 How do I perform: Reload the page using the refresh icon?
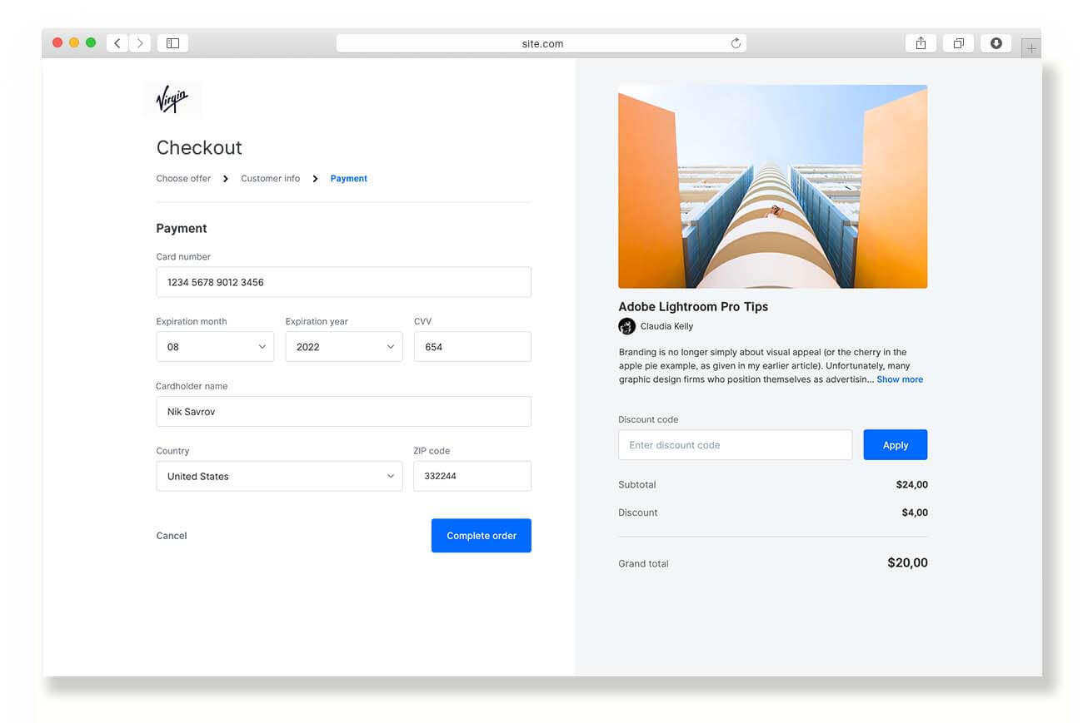(x=736, y=43)
